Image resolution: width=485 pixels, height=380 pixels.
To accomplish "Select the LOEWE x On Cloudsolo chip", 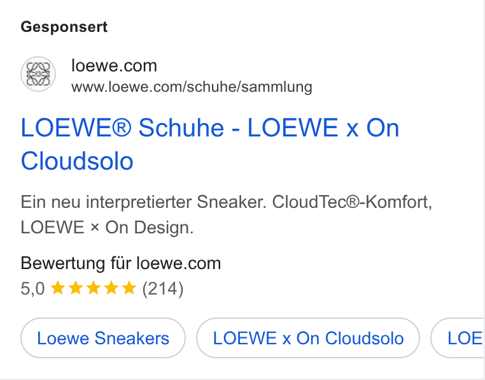I will point(308,338).
